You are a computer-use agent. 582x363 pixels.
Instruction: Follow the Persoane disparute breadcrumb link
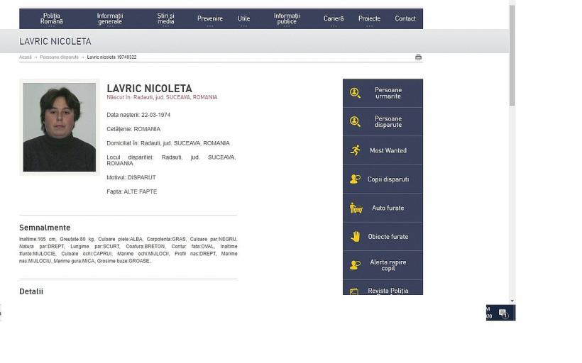[59, 57]
